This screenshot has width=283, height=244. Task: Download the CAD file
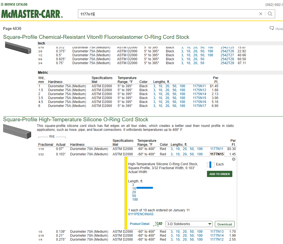(x=224, y=224)
